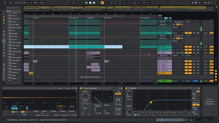Unfold the Downlifter track
219x123 pixels.
[159, 61]
